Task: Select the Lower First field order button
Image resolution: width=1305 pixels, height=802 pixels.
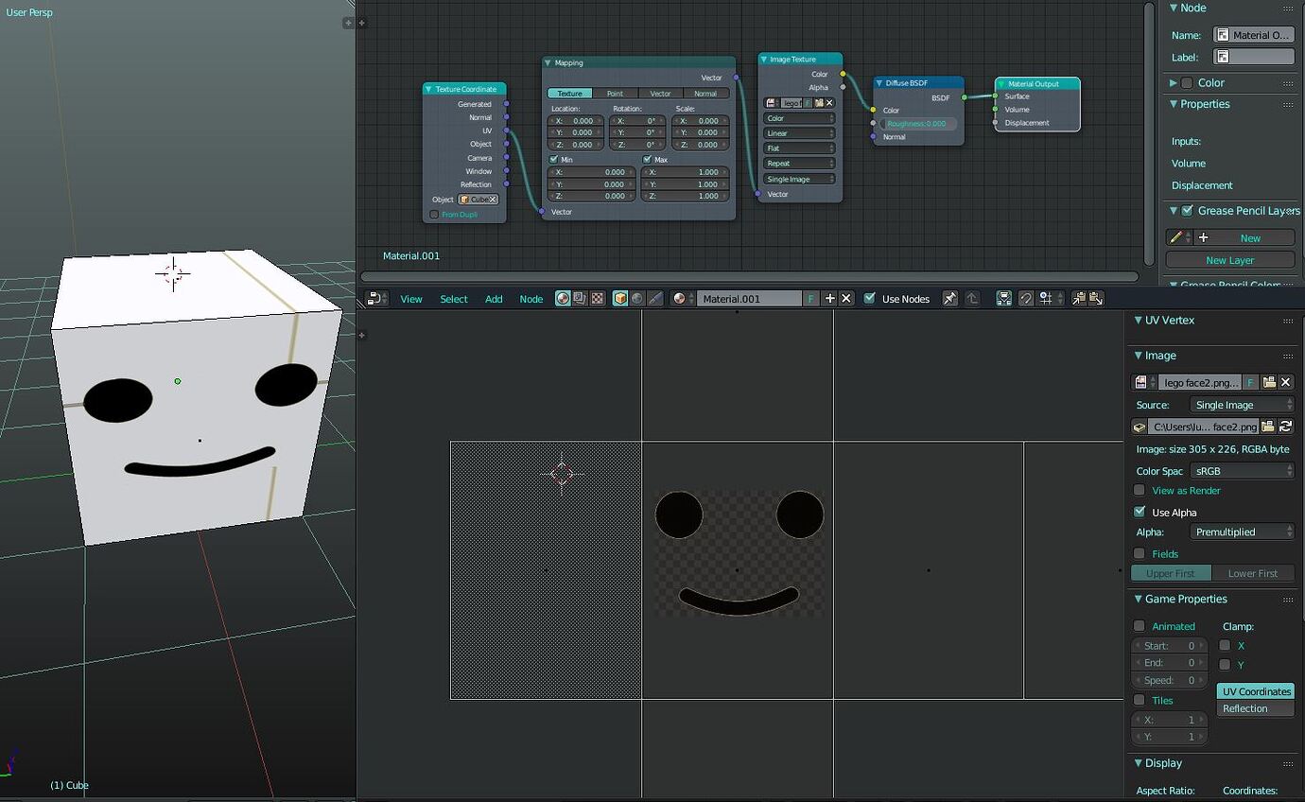Action: point(1253,573)
